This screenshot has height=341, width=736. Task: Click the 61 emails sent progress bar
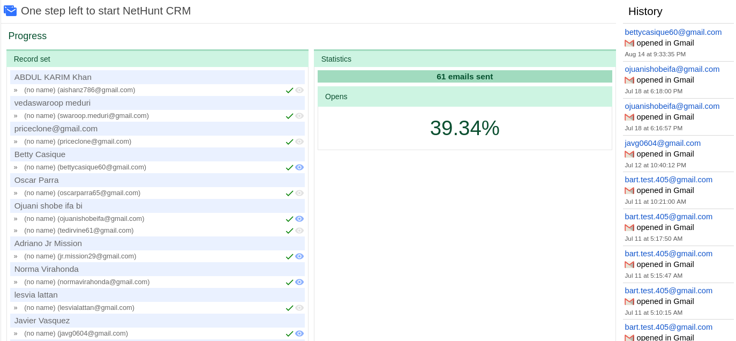(x=465, y=77)
